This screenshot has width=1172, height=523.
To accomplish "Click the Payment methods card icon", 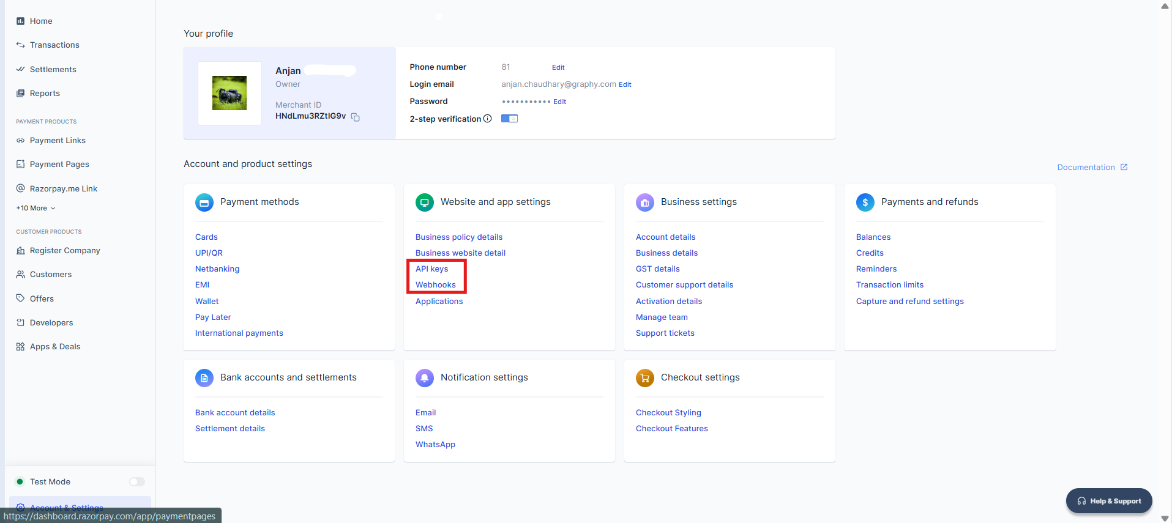I will pos(204,202).
